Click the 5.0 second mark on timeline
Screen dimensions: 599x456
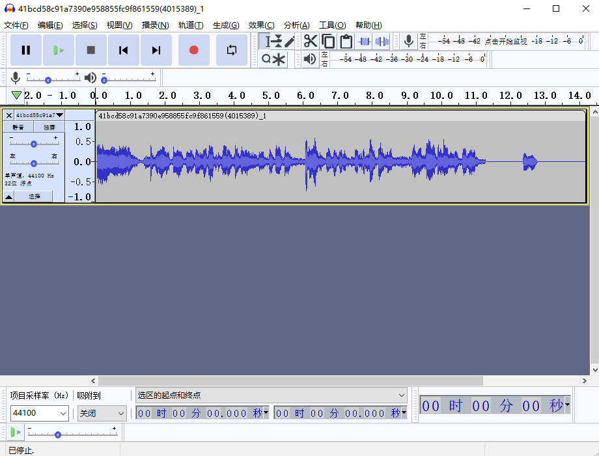coord(271,96)
